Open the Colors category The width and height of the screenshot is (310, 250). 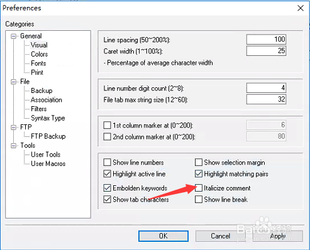click(x=40, y=54)
